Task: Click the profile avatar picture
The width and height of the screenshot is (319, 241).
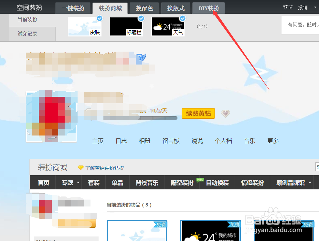Action: (x=51, y=116)
